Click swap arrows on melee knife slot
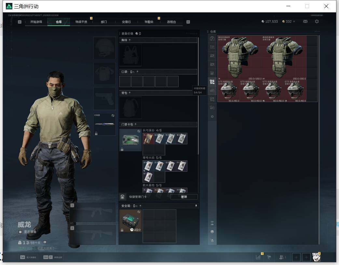Viewport: 339px width, 265px height. point(113,115)
